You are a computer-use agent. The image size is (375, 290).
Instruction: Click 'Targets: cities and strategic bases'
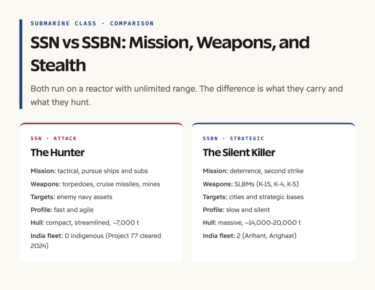click(253, 197)
